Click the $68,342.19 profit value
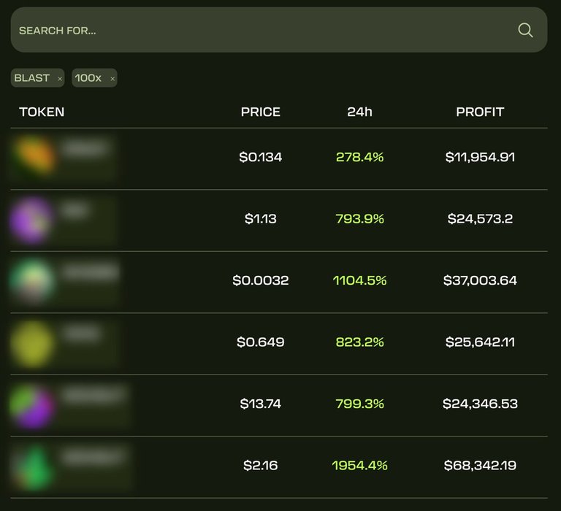Image resolution: width=561 pixels, height=511 pixels. pos(480,466)
